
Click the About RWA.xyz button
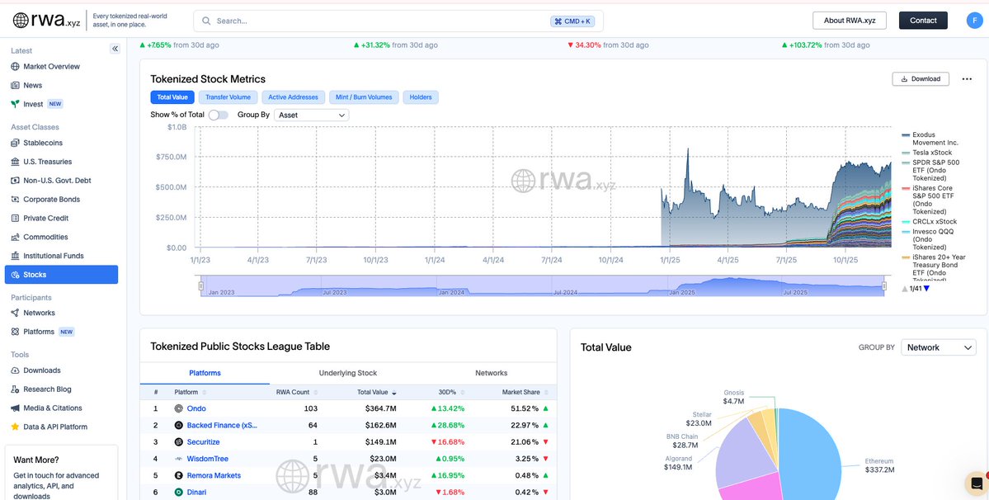[850, 20]
